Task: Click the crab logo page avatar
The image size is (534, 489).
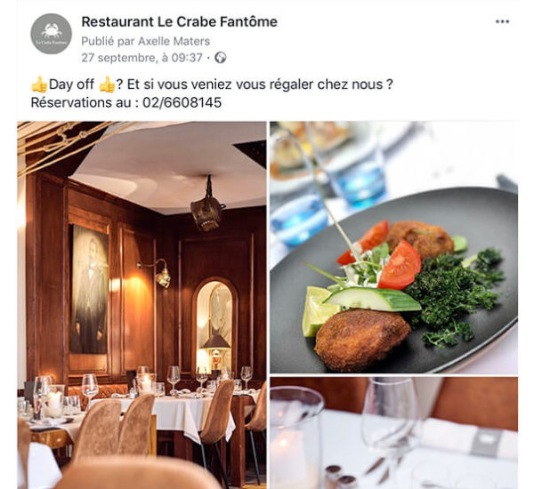Action: pos(52,34)
